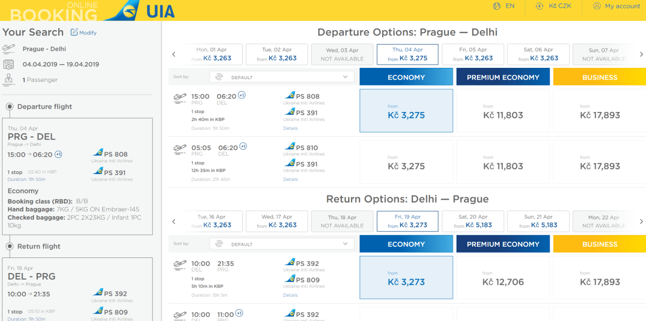The image size is (646, 321).
Task: Choose Business Kč 17,893 for 05:05 flight
Action: [600, 162]
